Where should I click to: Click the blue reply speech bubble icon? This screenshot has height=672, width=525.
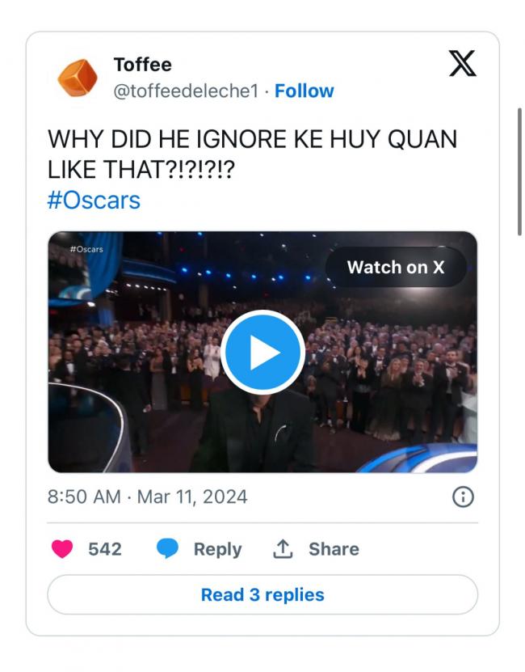tap(167, 549)
